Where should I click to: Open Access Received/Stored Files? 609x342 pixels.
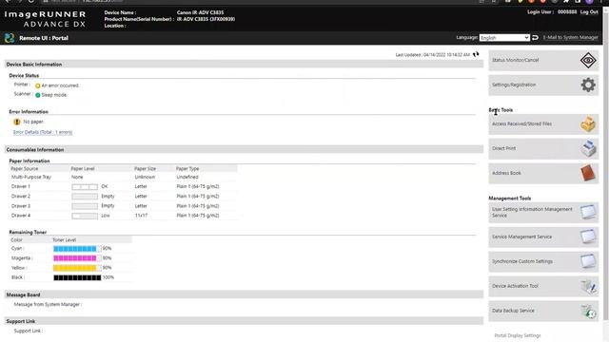pos(543,124)
